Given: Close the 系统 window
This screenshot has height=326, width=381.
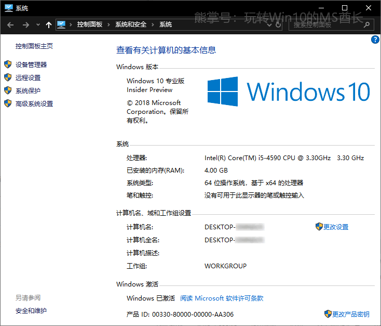Looking at the screenshot, I should pyautogui.click(x=369, y=8).
